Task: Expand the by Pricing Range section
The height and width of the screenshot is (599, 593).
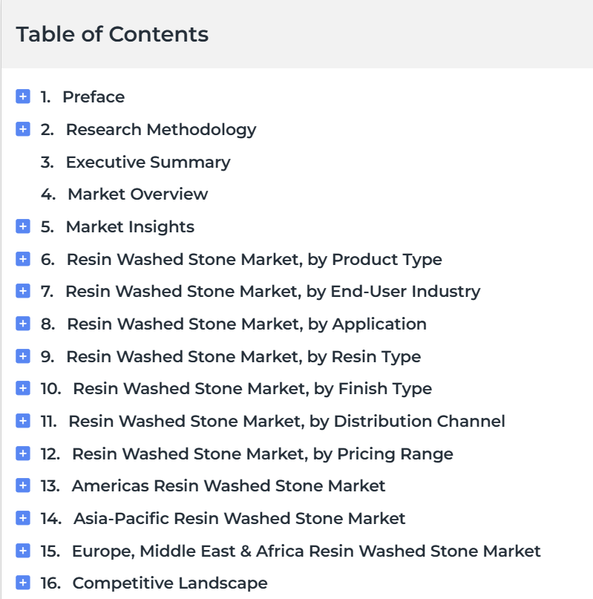Action: (23, 454)
